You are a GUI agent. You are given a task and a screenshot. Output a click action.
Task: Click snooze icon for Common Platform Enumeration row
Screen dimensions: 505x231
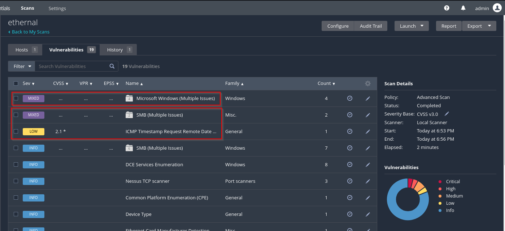click(349, 198)
